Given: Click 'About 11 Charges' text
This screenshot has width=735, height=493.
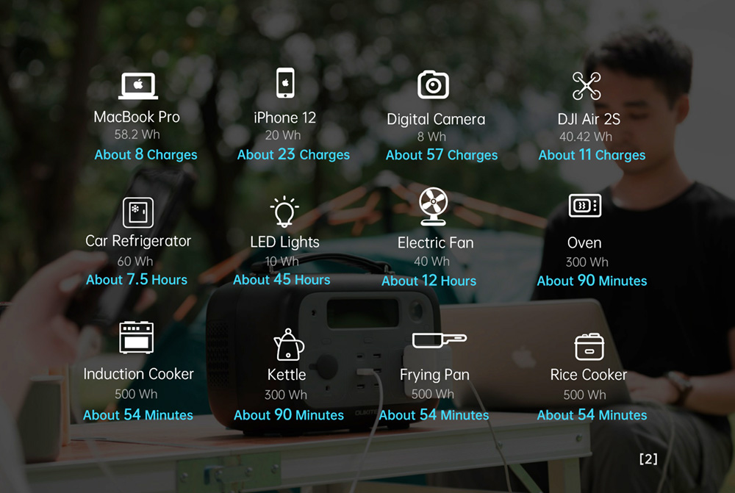Looking at the screenshot, I should pyautogui.click(x=592, y=154).
